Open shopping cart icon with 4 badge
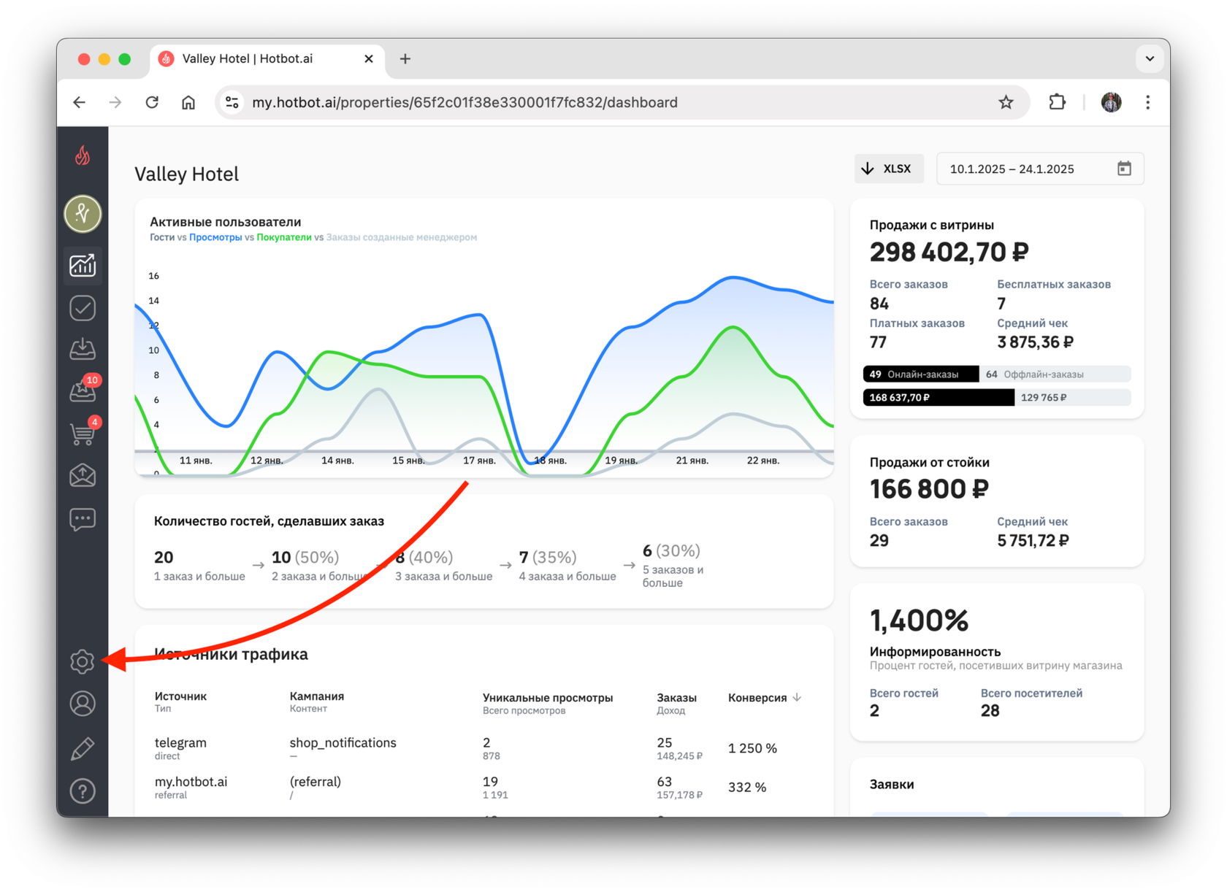Image resolution: width=1227 pixels, height=892 pixels. pyautogui.click(x=83, y=434)
